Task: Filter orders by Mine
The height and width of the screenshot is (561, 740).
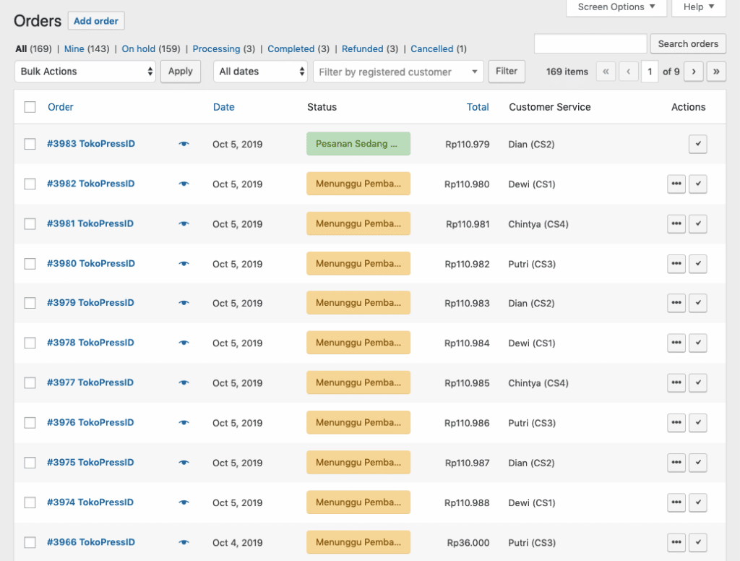Action: coord(74,48)
